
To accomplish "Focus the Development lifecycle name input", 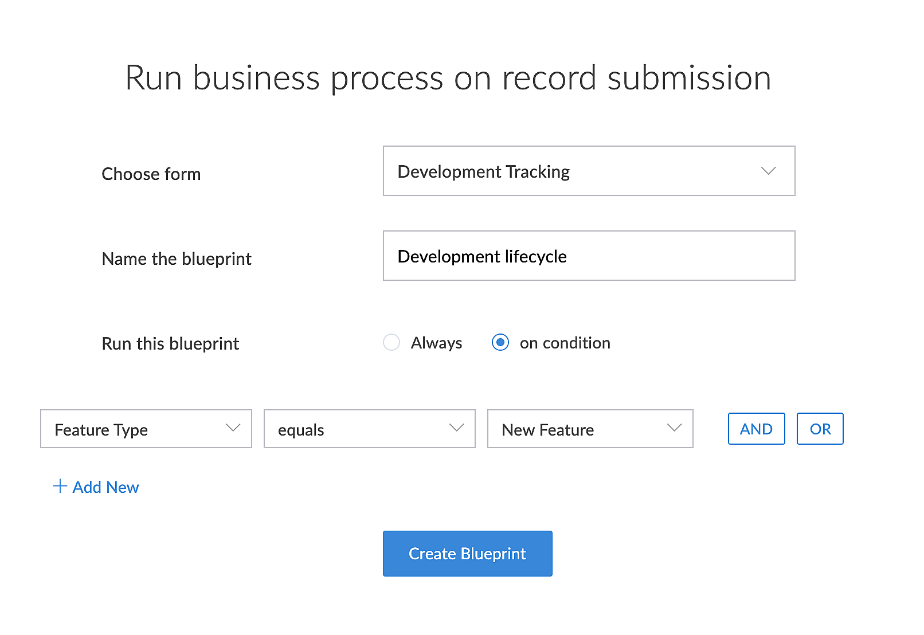I will (x=589, y=256).
